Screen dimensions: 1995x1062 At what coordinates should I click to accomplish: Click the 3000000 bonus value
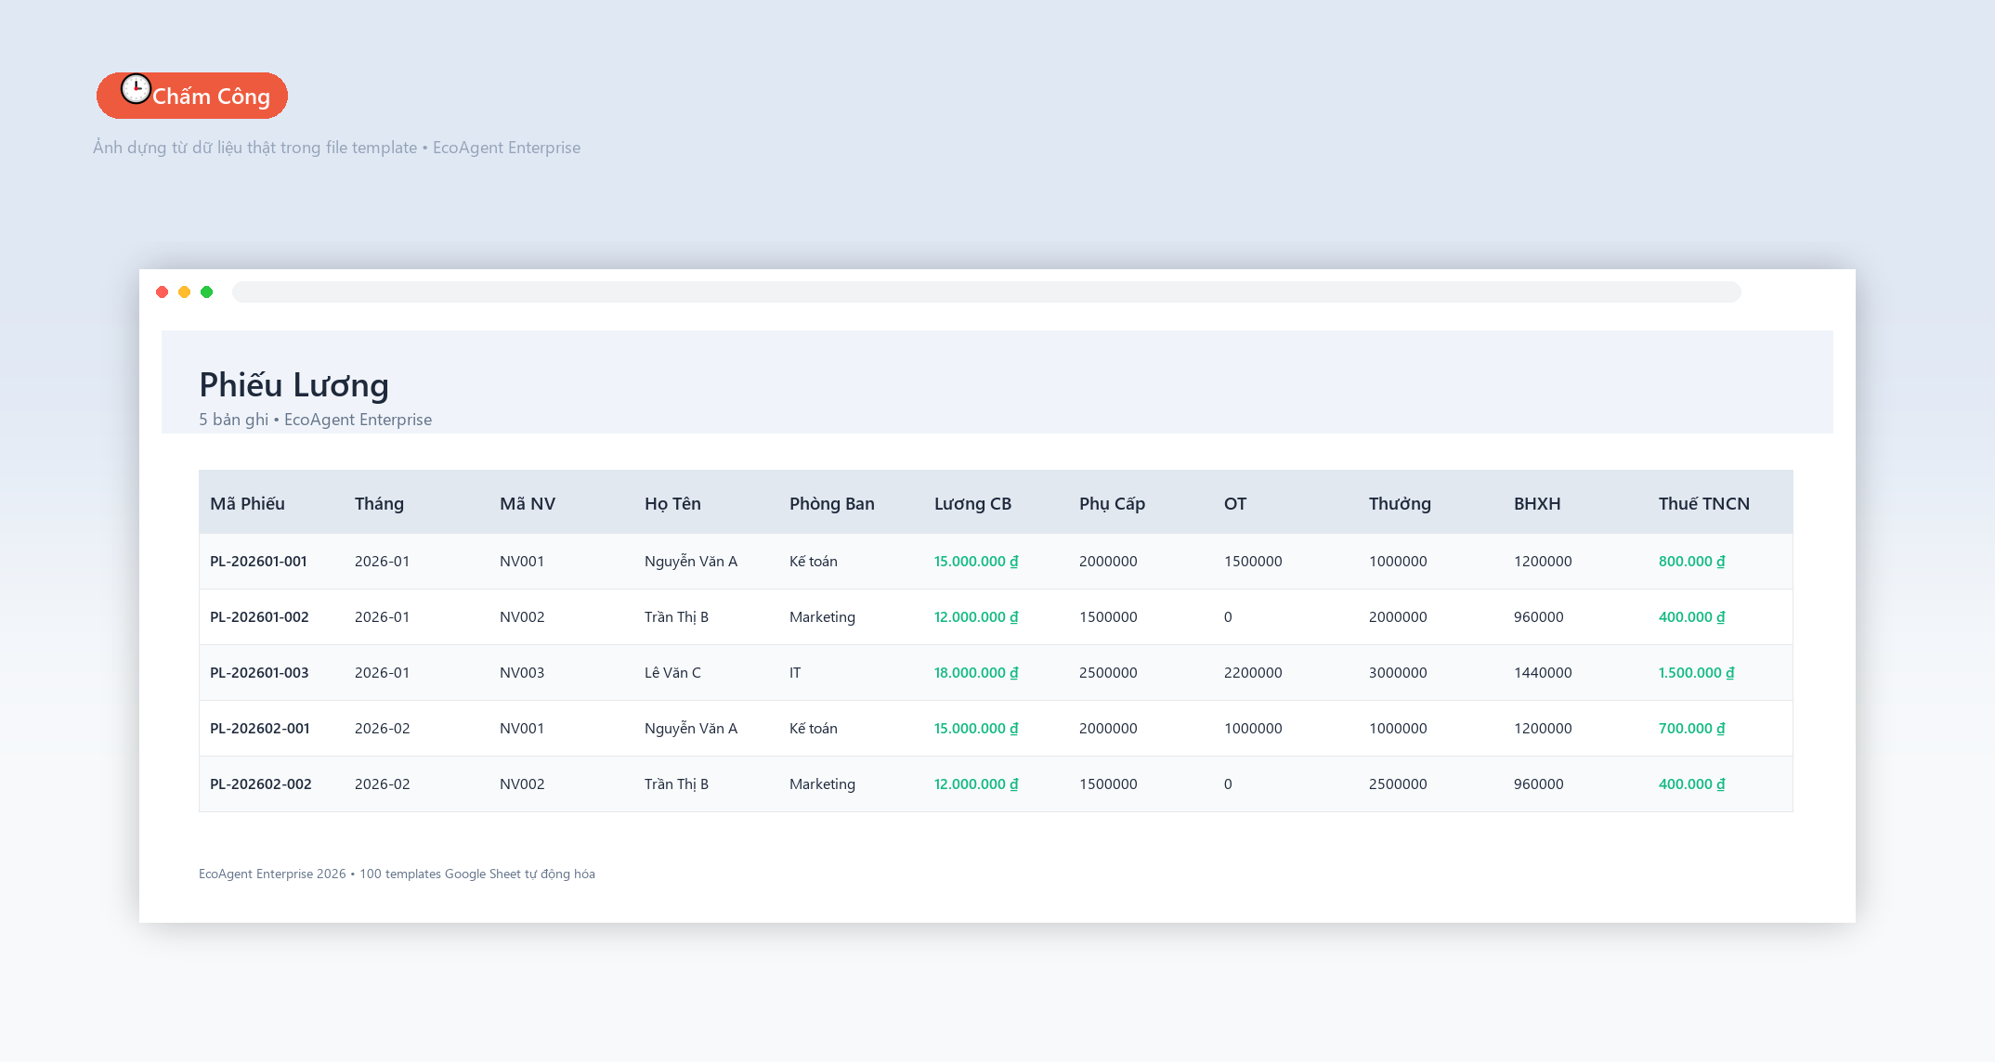coord(1398,672)
